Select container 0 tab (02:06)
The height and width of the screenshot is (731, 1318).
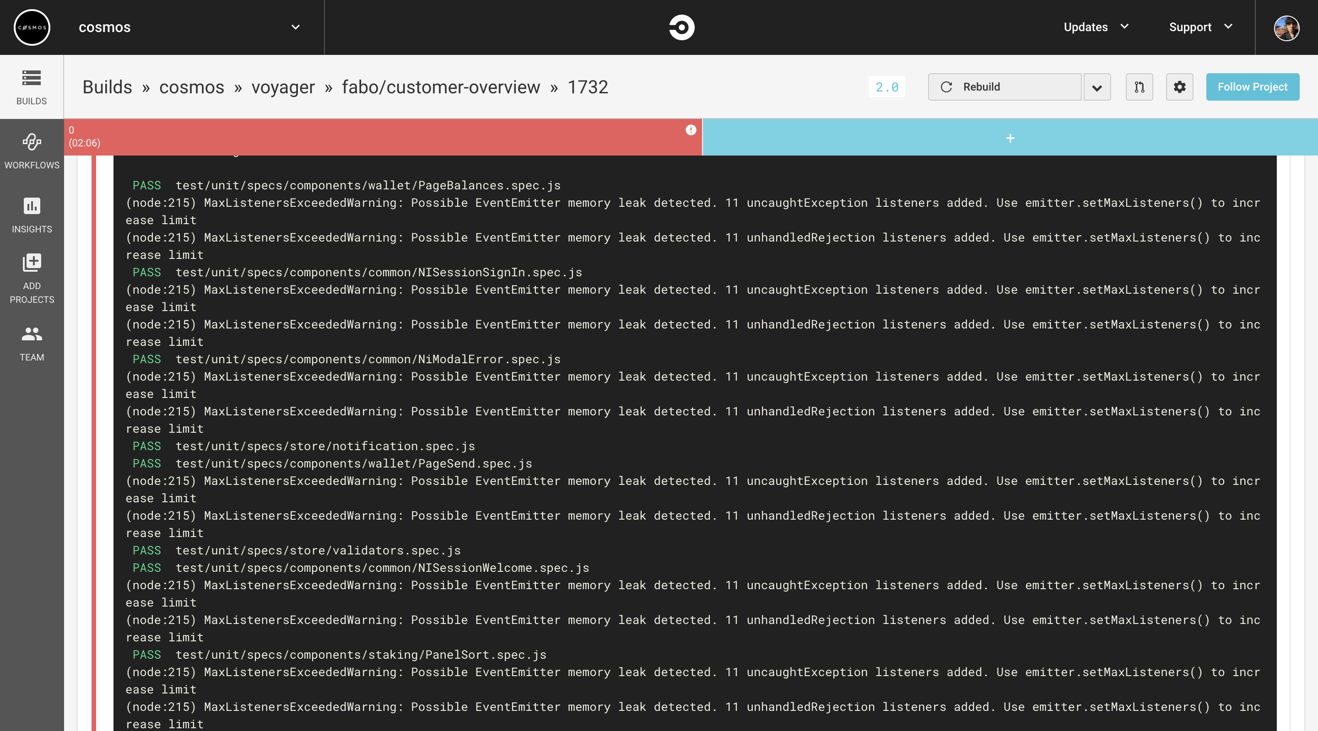coord(383,137)
